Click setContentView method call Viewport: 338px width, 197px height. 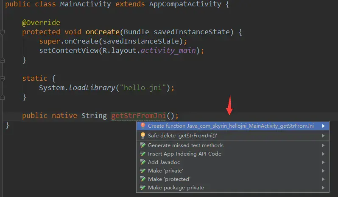point(69,50)
